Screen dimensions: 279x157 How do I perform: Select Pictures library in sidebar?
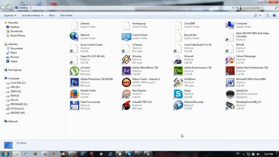14,57
